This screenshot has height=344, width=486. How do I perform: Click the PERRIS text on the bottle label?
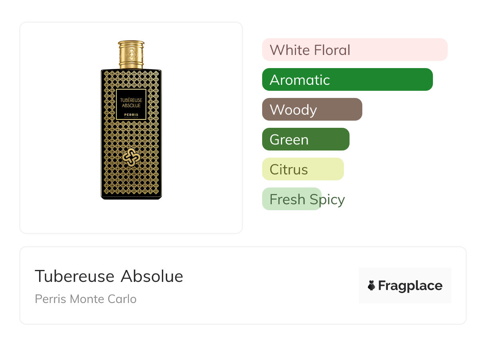[131, 114]
